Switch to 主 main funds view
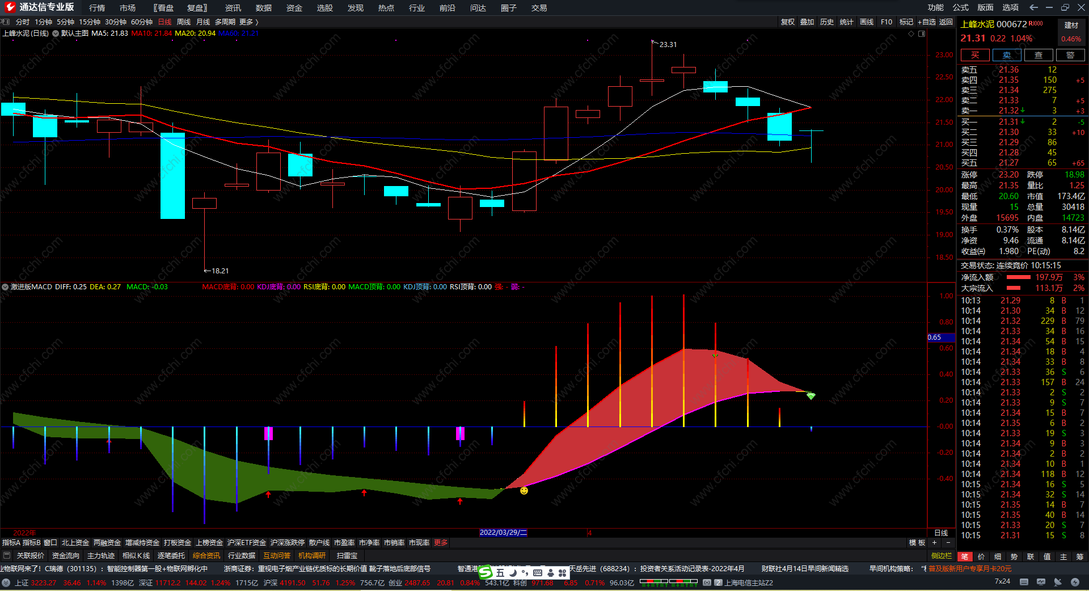 (x=1063, y=556)
